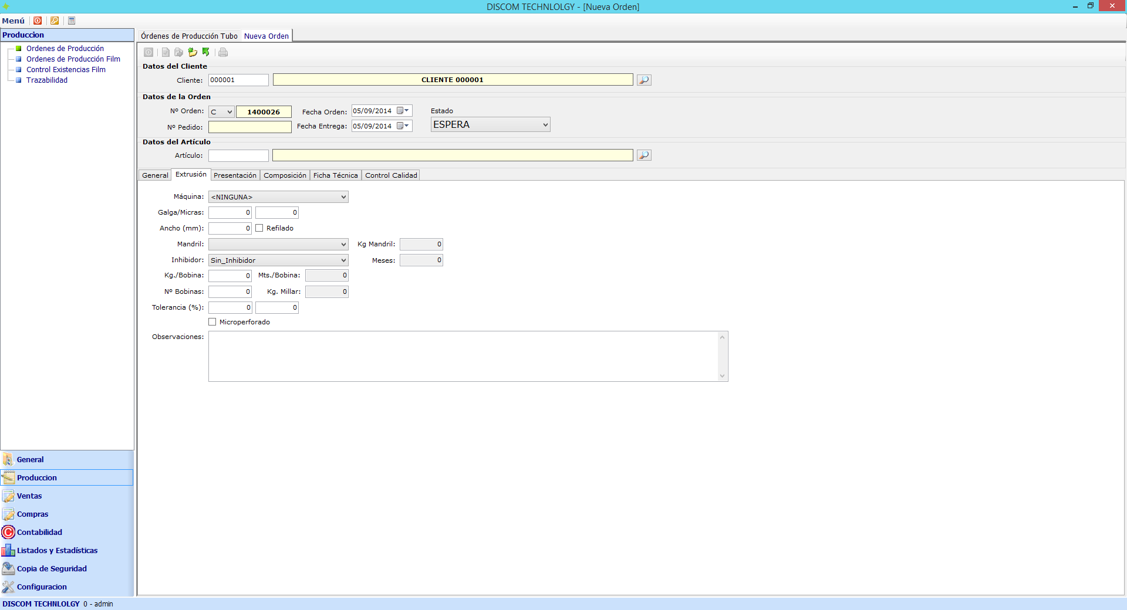Open Ventas module in sidebar
Image resolution: width=1127 pixels, height=610 pixels.
click(29, 496)
